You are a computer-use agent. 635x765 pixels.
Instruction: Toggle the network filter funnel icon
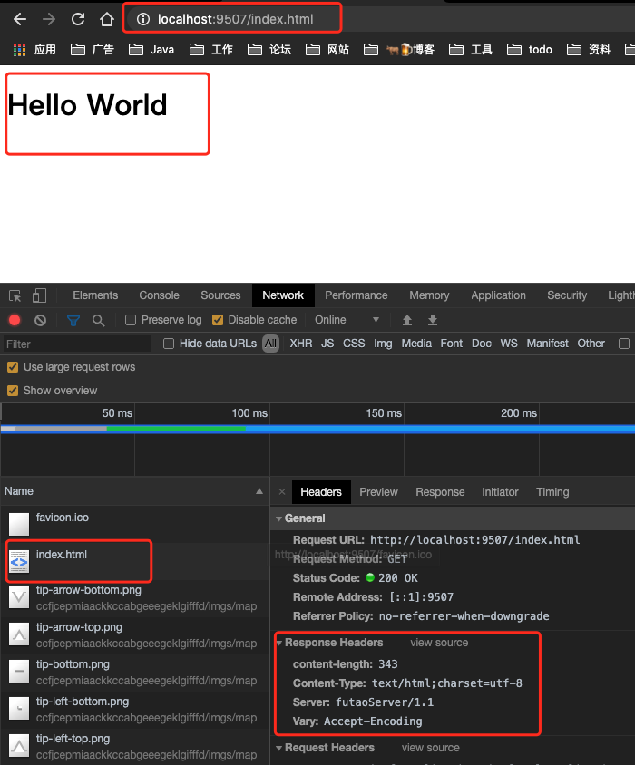[73, 320]
